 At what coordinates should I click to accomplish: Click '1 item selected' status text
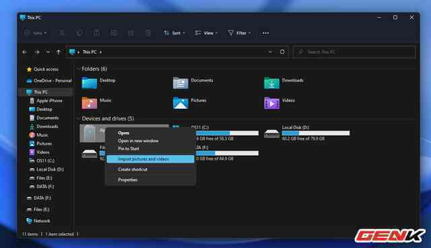tap(60, 234)
